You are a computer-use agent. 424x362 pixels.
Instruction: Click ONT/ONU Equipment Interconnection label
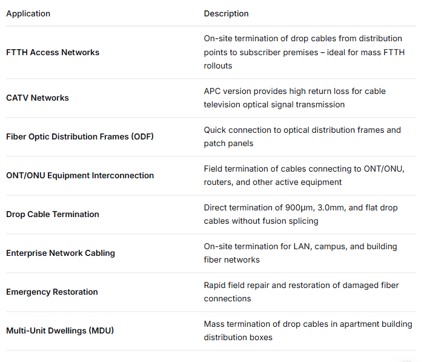click(x=80, y=175)
